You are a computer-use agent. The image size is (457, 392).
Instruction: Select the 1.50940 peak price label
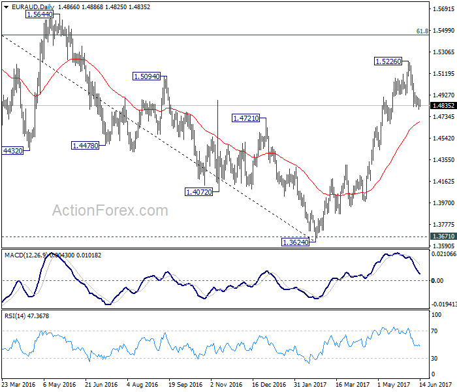click(x=147, y=76)
